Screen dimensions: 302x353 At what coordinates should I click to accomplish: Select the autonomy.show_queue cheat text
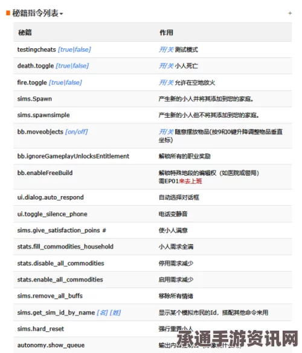pyautogui.click(x=51, y=345)
